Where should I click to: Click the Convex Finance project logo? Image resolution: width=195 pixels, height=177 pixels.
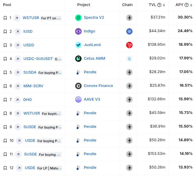click(x=78, y=86)
